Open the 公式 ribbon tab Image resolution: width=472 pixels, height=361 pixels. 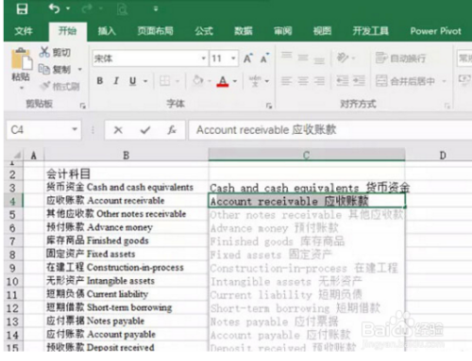click(x=204, y=31)
